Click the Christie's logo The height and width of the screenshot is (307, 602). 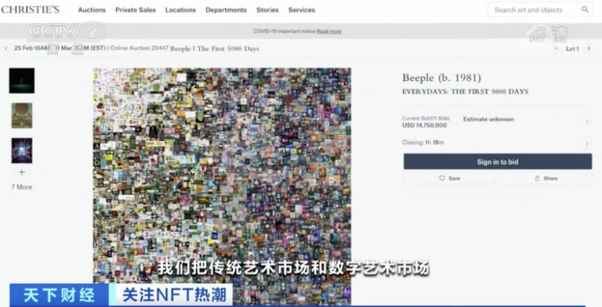(x=30, y=9)
